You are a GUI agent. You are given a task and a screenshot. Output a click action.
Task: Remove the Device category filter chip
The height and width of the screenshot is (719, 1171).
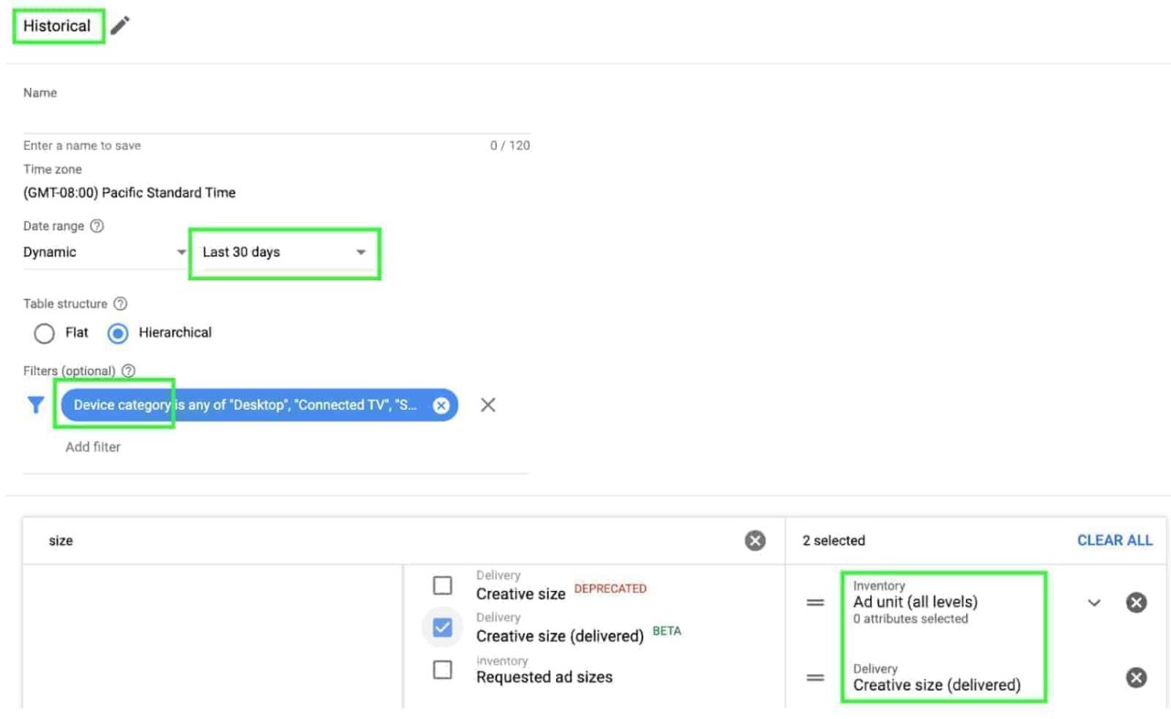tap(440, 404)
